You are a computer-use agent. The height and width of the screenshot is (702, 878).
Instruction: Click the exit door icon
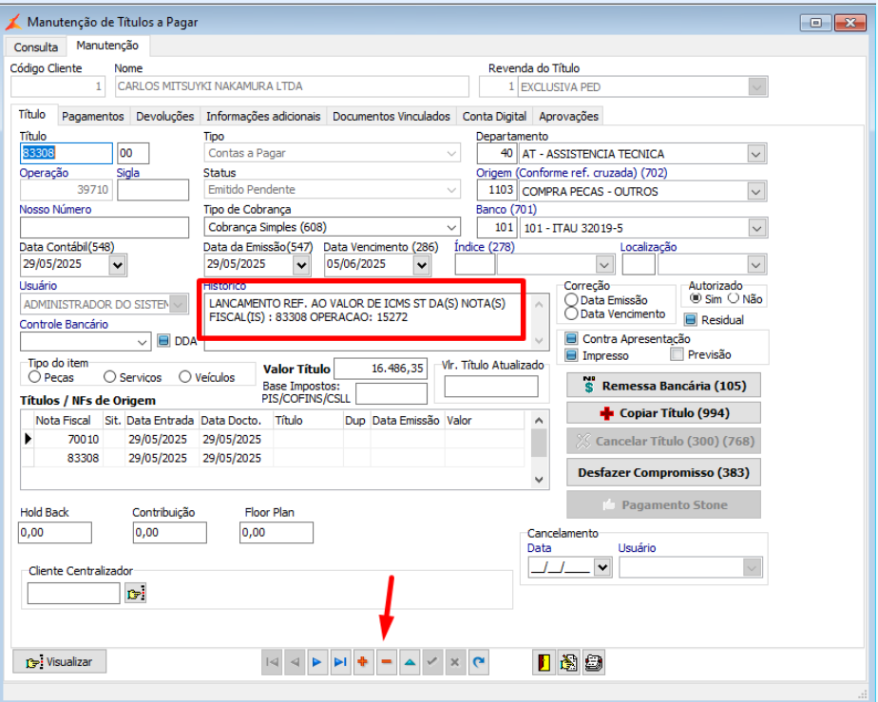[544, 663]
